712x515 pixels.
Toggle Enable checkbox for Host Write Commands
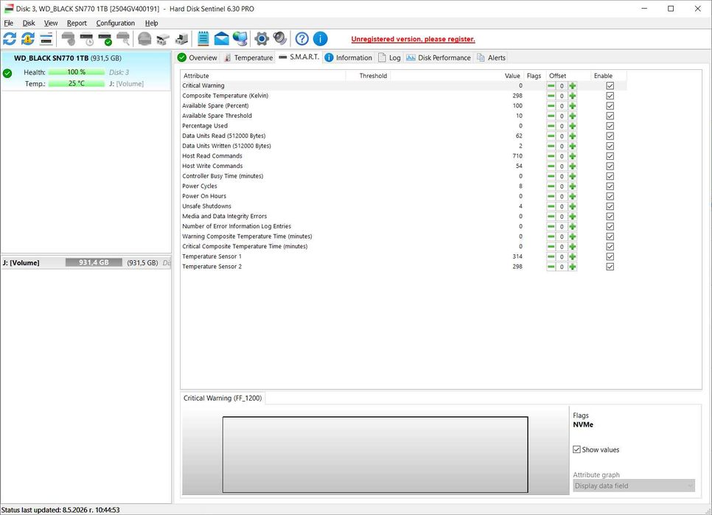pyautogui.click(x=610, y=166)
